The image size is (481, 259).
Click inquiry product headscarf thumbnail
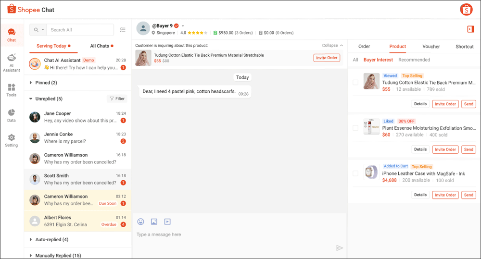pyautogui.click(x=143, y=58)
